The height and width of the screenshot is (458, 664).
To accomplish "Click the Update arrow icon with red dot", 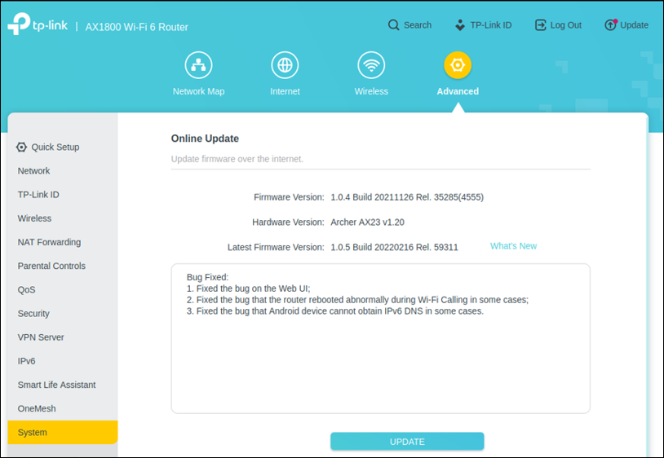I will coord(610,25).
